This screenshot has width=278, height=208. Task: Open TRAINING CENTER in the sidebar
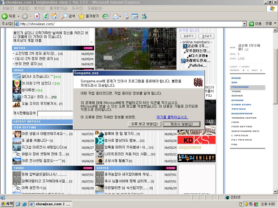244,118
